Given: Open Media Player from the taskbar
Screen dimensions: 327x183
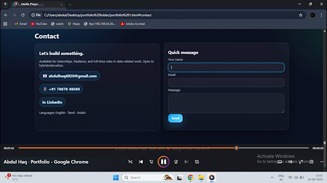Looking at the screenshot, I should [x=212, y=177].
